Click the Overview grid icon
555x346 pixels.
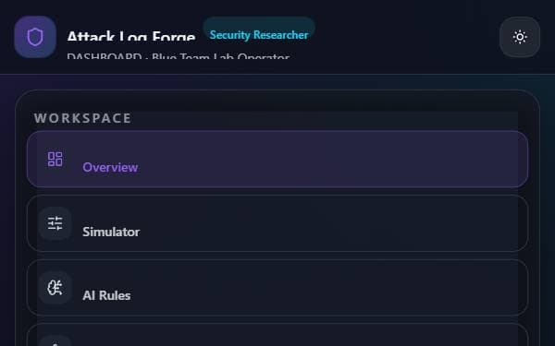pos(55,160)
